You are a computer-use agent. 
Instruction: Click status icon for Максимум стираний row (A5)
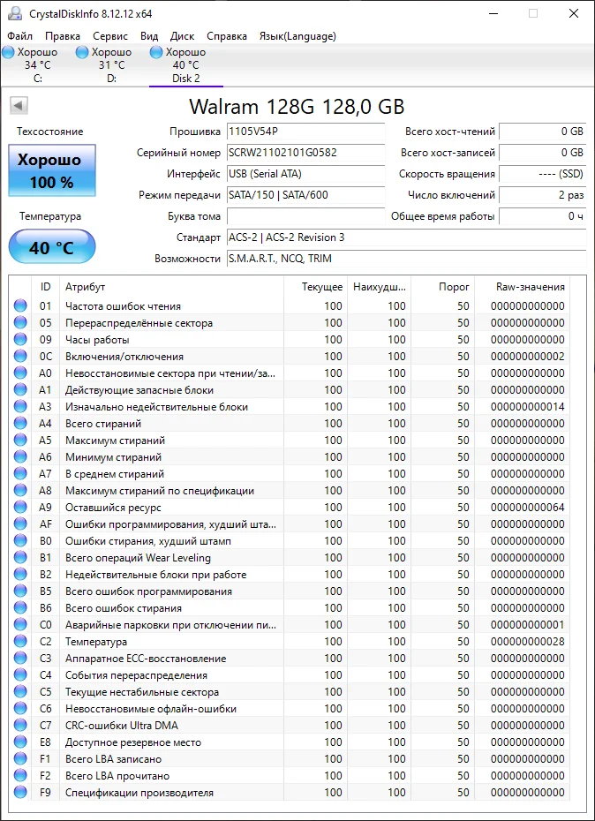click(x=20, y=440)
